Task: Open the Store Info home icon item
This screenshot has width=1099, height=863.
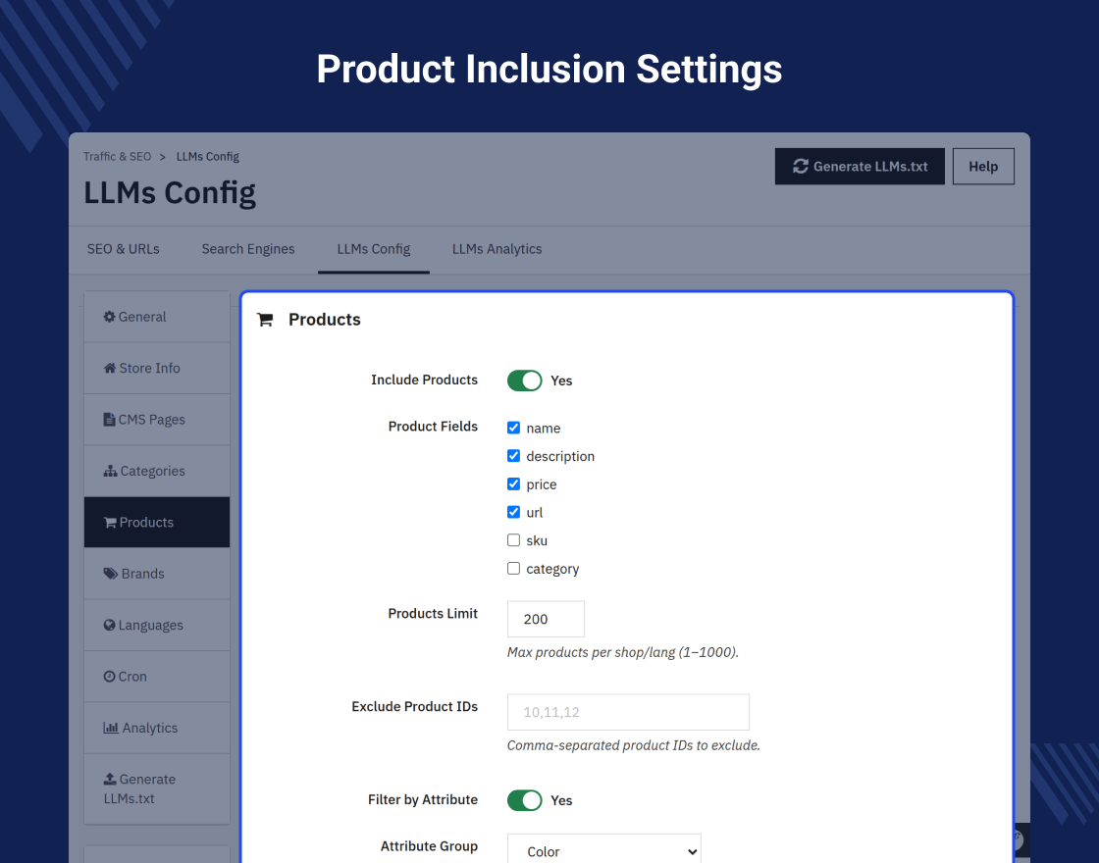Action: tap(157, 369)
